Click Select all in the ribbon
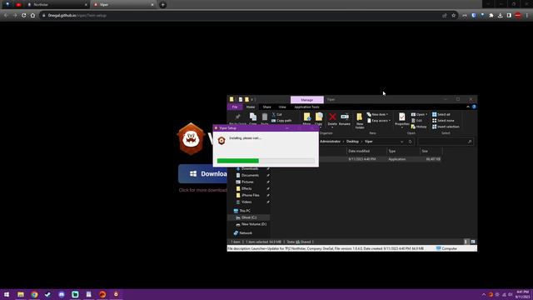The width and height of the screenshot is (533, 300). pyautogui.click(x=441, y=115)
